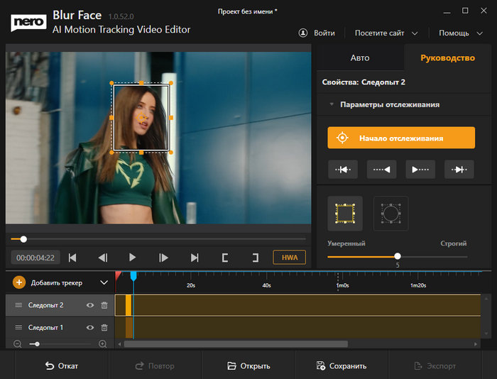Track backward one frame
The width and height of the screenshot is (497, 379).
[344, 169]
